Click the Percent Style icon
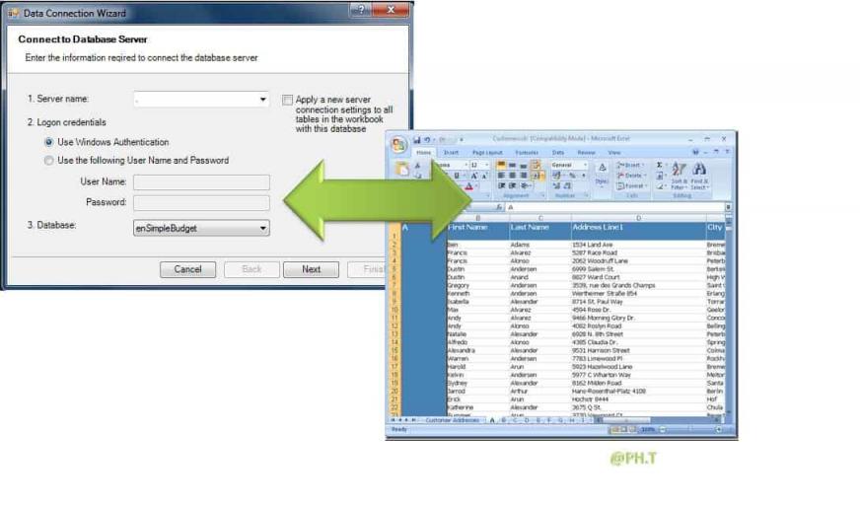 (x=572, y=176)
